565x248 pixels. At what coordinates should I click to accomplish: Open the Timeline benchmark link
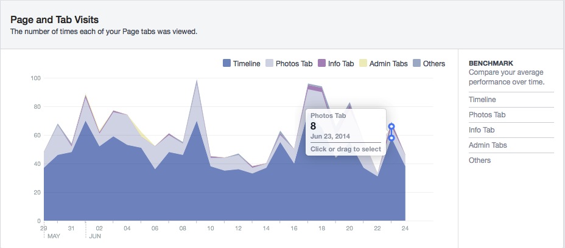click(482, 100)
